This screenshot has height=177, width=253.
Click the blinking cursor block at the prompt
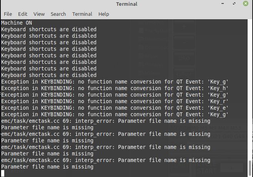point(3,173)
